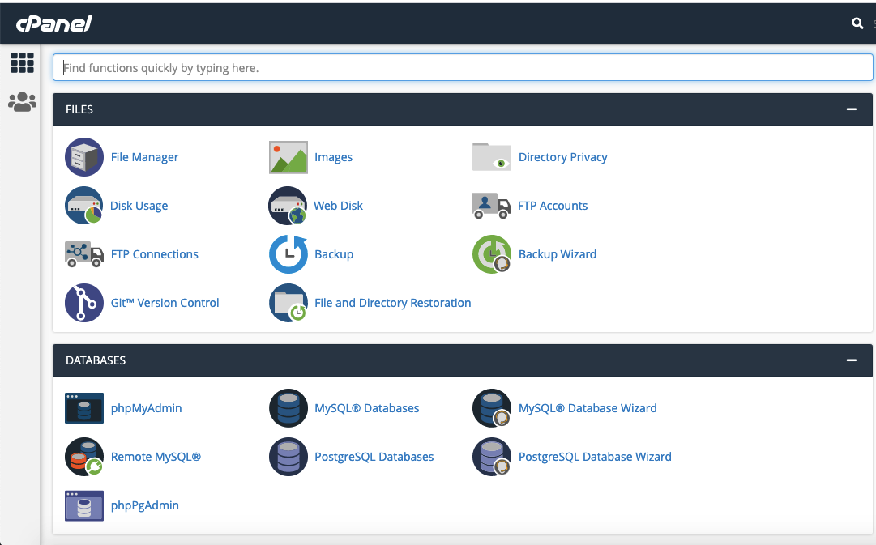Go to FTP Accounts link

click(553, 206)
